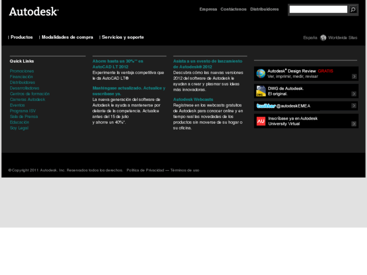Click arrow on @autodeskEMEA Twitter banner
367x275 pixels.
tap(354, 105)
